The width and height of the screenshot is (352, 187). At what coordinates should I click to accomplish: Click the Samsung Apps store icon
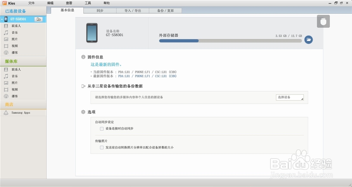[6, 113]
